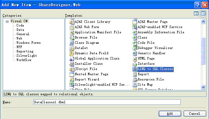
Task: Click the Cancel button
Action: (195, 113)
